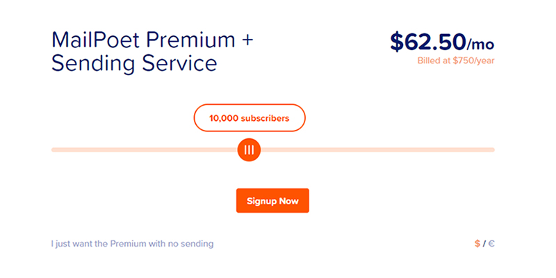Click the MailPoet Premium + heading line
The image size is (556, 278).
[x=153, y=39]
